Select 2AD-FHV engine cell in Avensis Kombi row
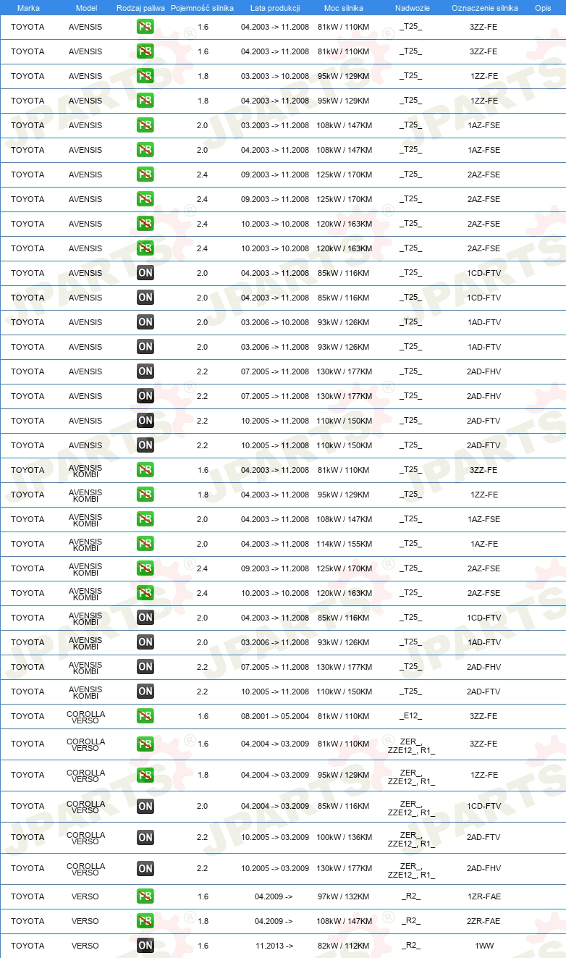Screen dimensions: 566x958 pos(483,667)
